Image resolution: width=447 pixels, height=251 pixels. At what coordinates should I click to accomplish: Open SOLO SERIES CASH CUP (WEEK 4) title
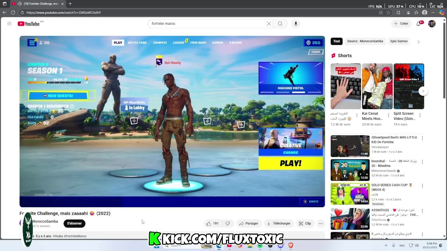[x=391, y=187]
